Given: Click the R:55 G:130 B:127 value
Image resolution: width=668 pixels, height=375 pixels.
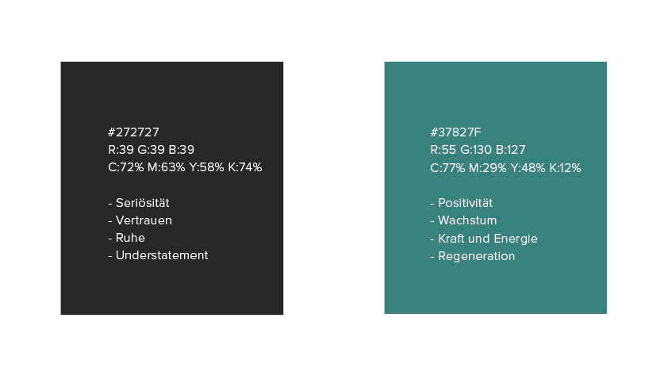Looking at the screenshot, I should coord(478,150).
